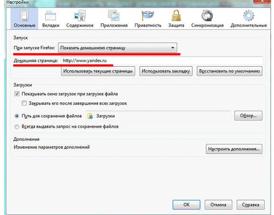Click the 'Обзор...' browse button
274x215 pixels.
click(248, 116)
